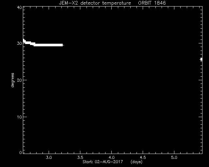209x167 pixels.
Task: Select the y-axis tick label 30
Action: click(x=20, y=43)
